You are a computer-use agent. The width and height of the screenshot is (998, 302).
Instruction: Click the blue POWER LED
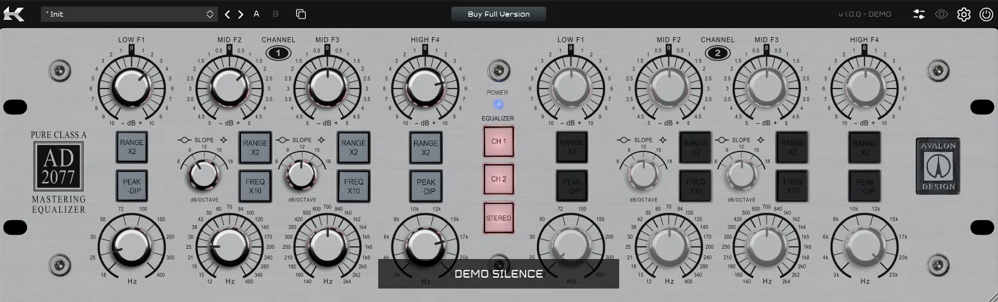point(499,105)
